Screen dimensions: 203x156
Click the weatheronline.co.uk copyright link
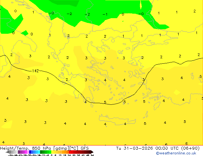click(x=176, y=153)
